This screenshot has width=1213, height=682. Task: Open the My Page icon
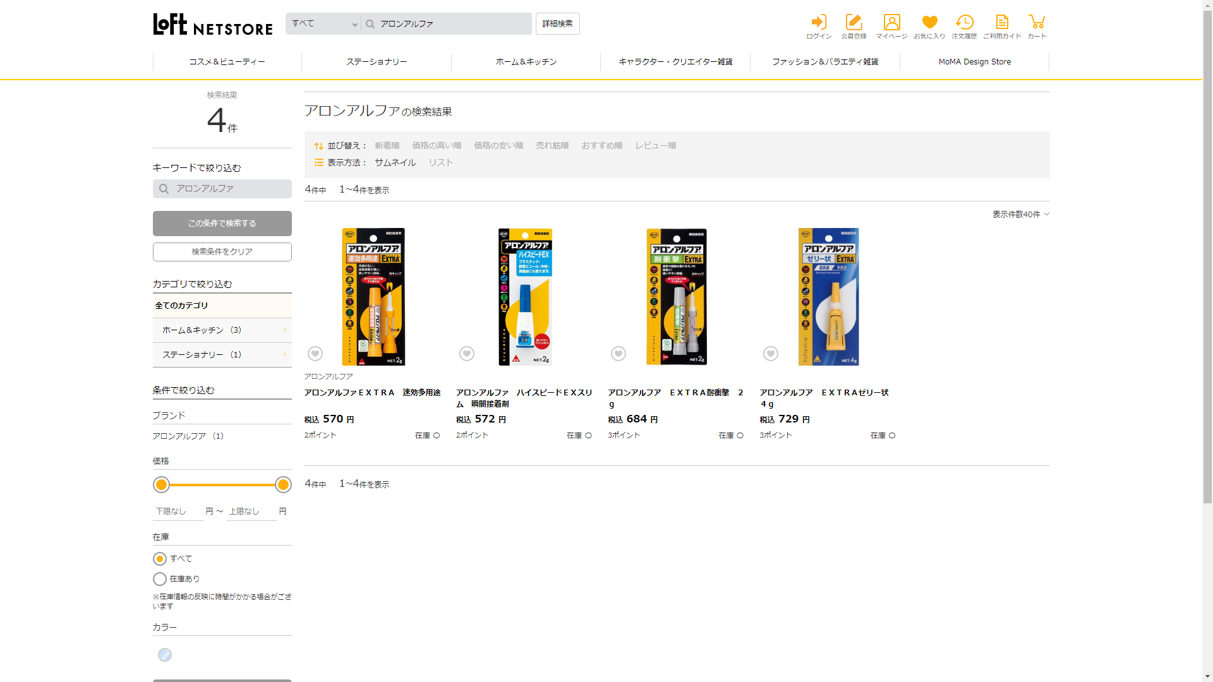pyautogui.click(x=891, y=23)
